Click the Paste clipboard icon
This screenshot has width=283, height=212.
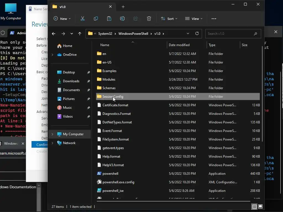(x=109, y=18)
